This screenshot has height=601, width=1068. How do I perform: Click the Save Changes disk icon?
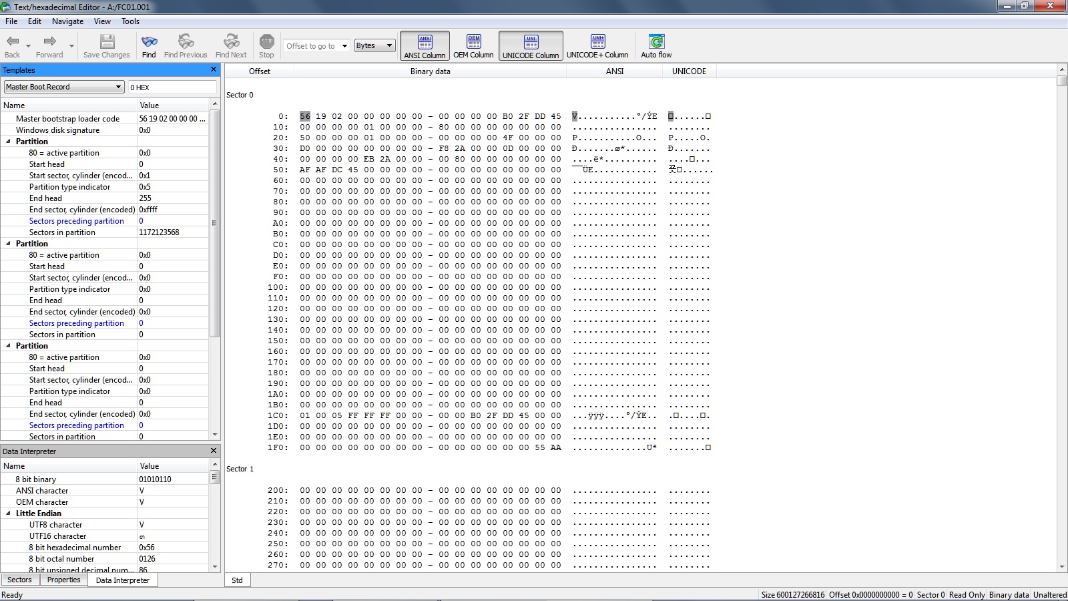click(107, 41)
